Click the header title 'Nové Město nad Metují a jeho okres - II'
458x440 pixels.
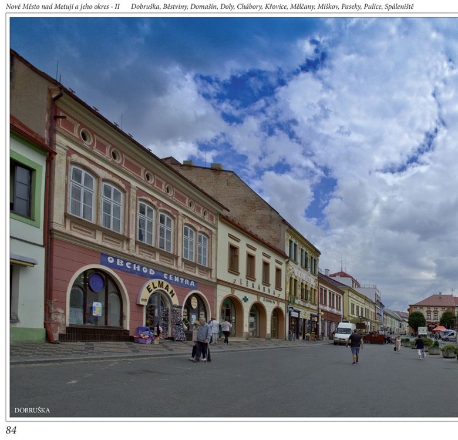click(x=63, y=6)
